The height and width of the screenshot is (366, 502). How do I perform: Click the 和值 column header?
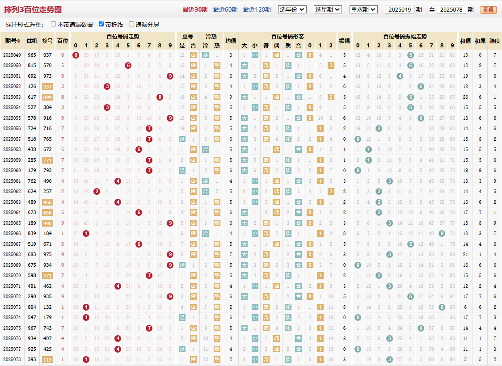tap(465, 41)
